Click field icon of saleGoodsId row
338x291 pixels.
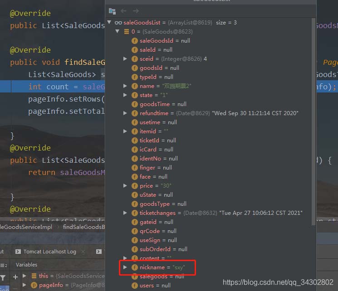134,41
